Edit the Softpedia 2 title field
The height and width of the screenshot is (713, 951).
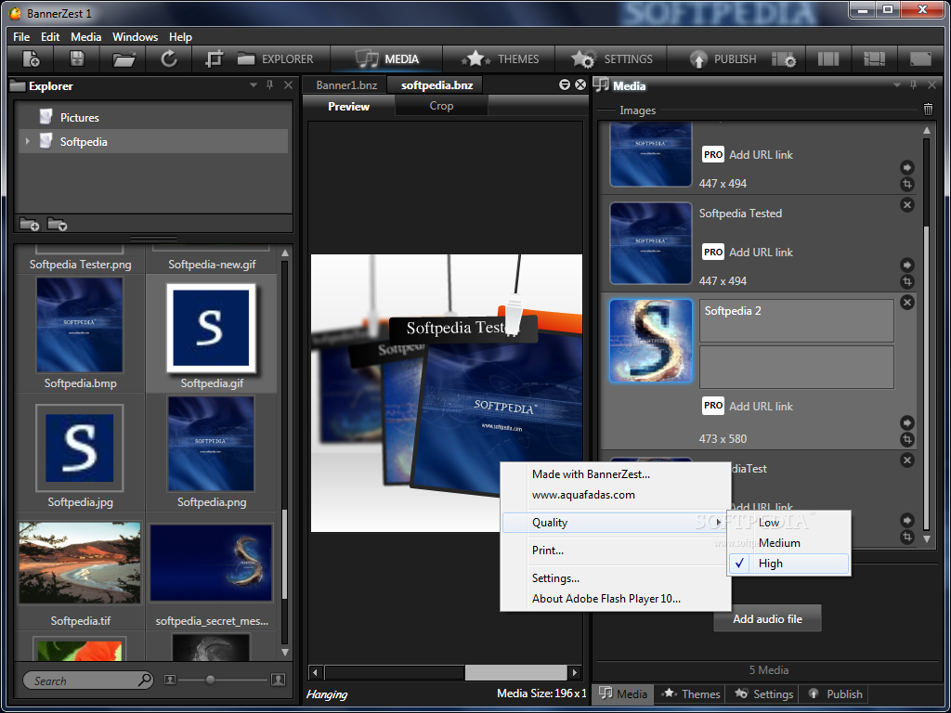pyautogui.click(x=796, y=320)
